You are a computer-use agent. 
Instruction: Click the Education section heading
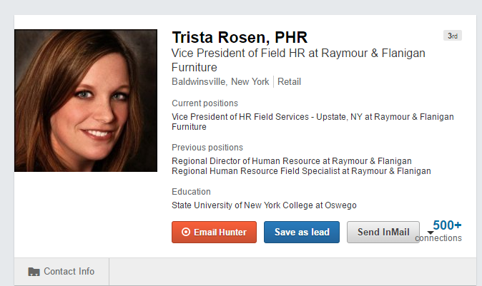coord(191,192)
